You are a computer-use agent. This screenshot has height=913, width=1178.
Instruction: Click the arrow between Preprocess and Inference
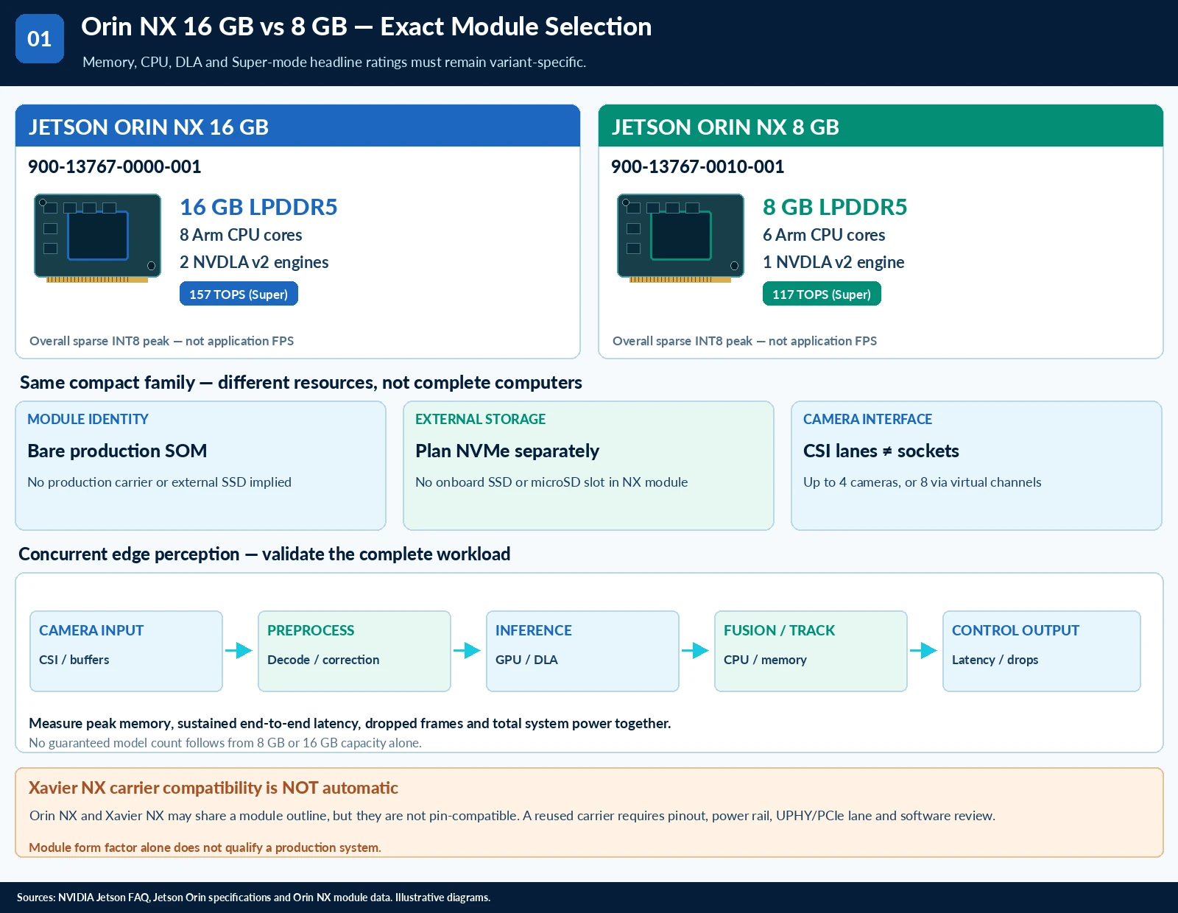(468, 651)
